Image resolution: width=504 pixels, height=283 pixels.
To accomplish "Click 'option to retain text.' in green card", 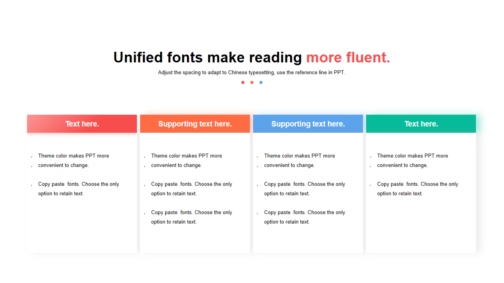I will click(x=400, y=194).
